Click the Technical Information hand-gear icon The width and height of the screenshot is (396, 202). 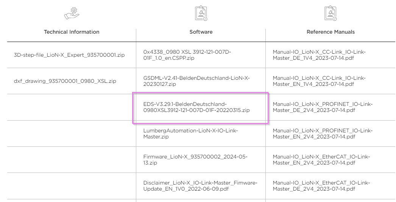72,13
